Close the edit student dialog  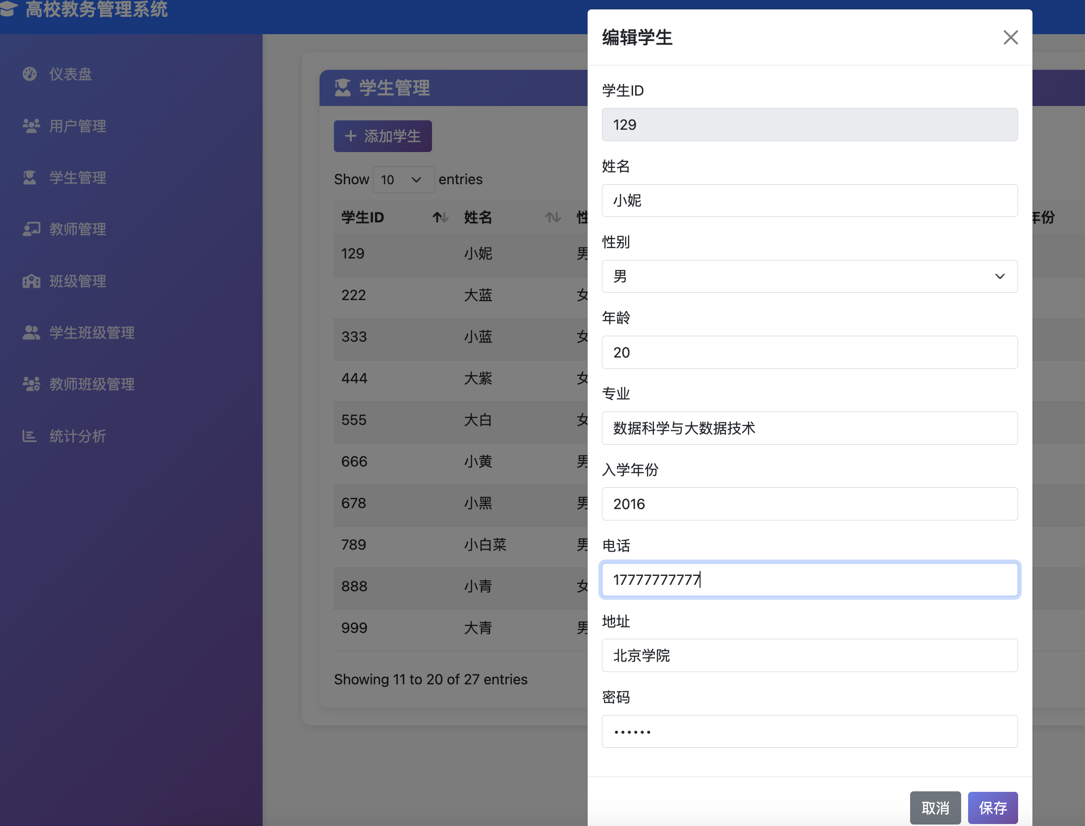pyautogui.click(x=1010, y=38)
